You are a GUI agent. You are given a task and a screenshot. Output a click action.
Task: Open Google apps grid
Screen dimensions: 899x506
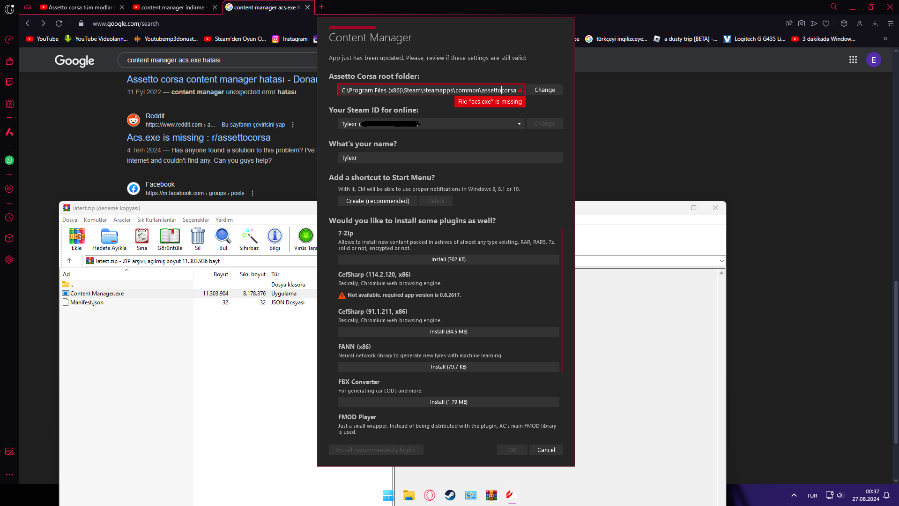click(x=853, y=60)
